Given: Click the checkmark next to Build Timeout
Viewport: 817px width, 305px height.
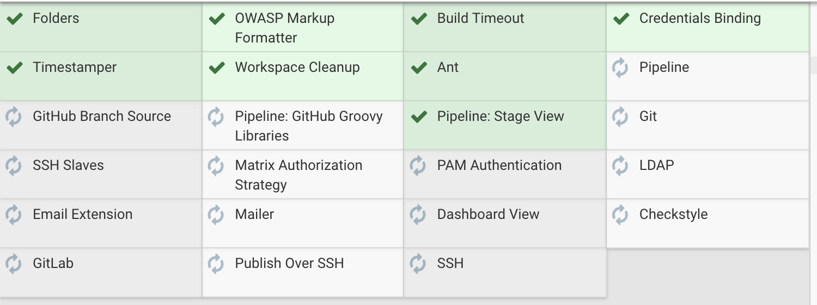Looking at the screenshot, I should pos(419,19).
